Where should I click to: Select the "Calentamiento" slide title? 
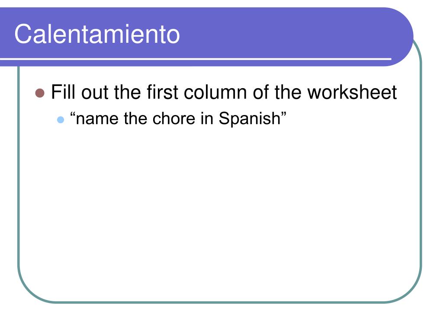click(97, 34)
